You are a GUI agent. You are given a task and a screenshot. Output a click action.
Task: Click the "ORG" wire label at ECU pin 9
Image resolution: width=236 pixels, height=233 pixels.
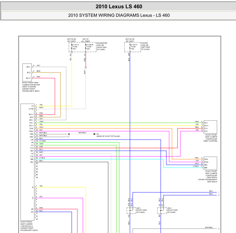pyautogui.click(x=41, y=127)
